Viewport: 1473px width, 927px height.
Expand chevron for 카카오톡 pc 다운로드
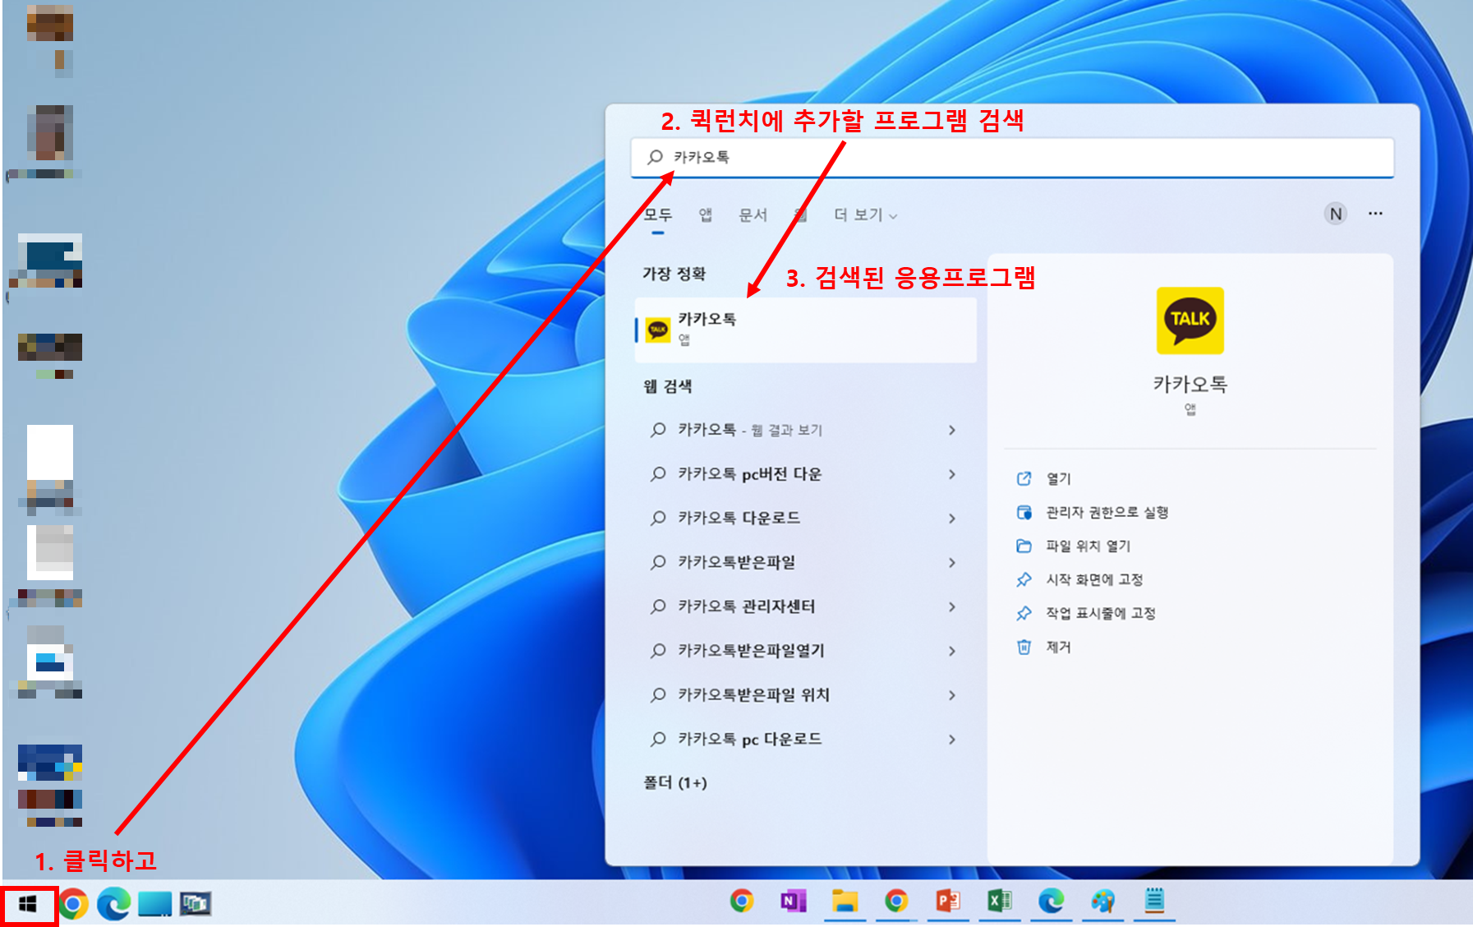952,740
